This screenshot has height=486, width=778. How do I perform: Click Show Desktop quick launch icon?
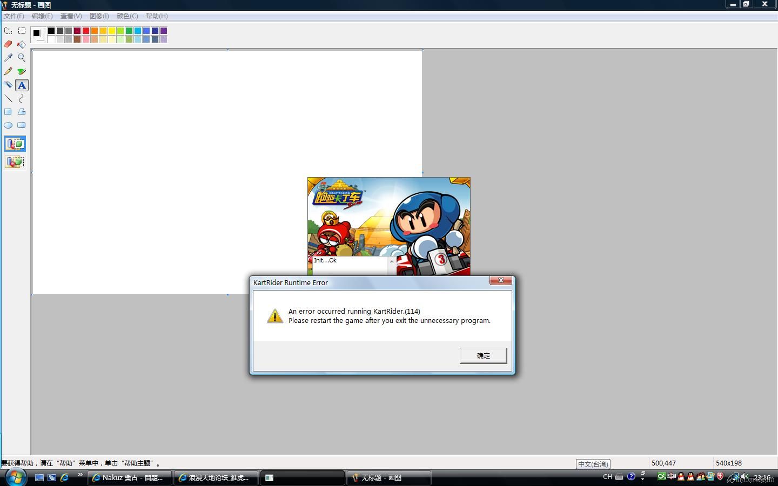(x=39, y=478)
